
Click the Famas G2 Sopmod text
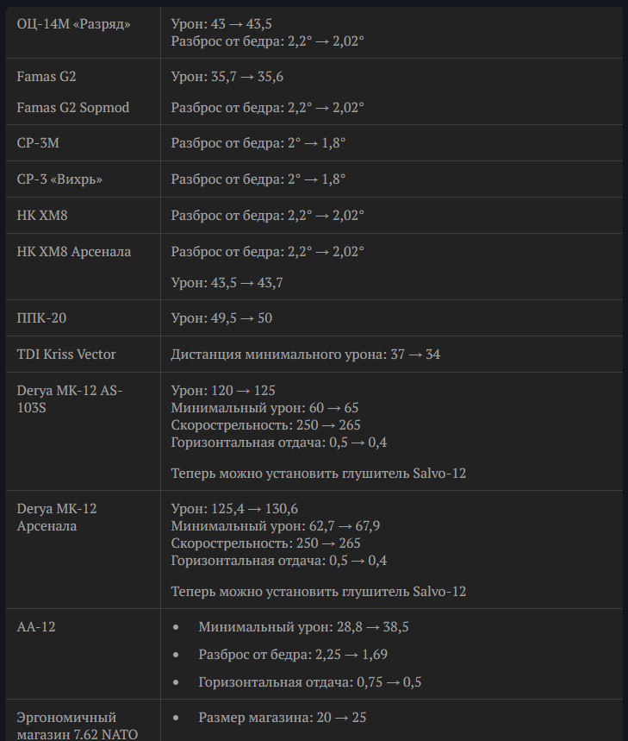[73, 108]
